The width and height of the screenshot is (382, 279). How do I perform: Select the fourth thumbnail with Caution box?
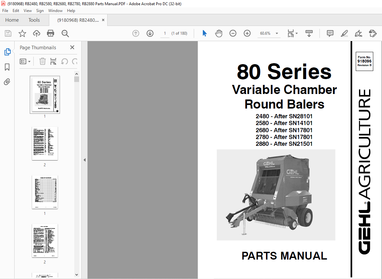pos(45,240)
